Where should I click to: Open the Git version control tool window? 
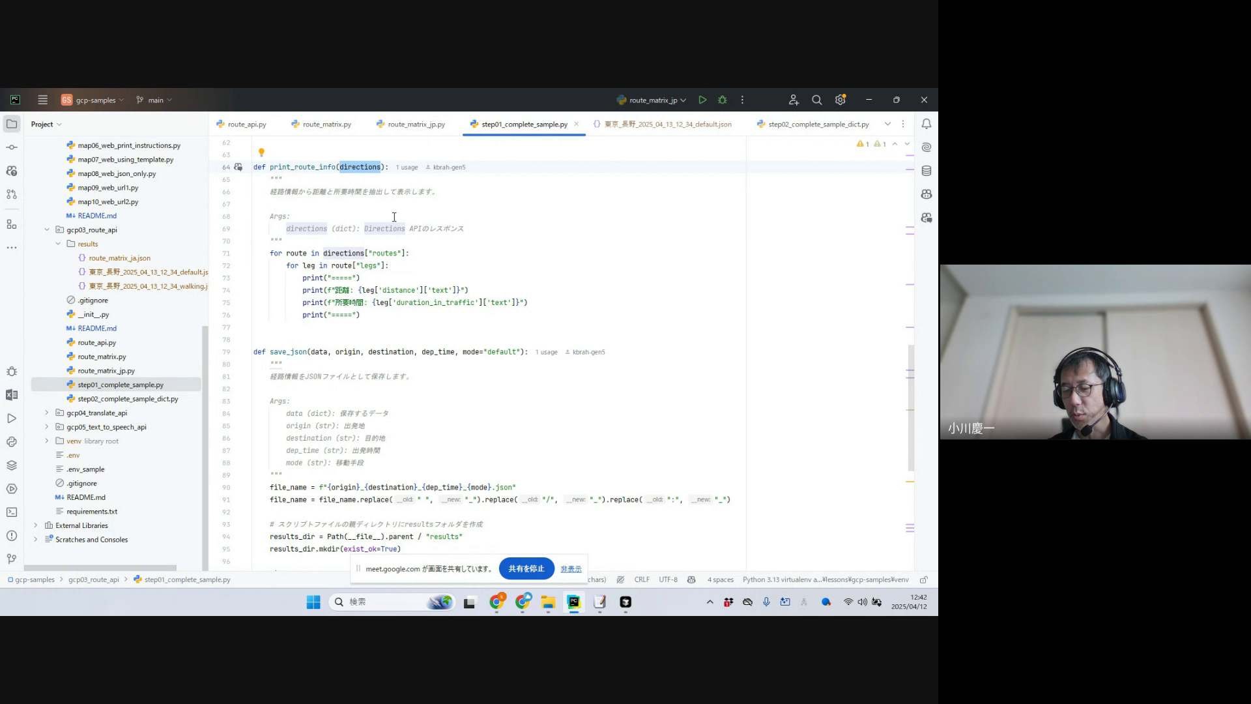click(12, 559)
